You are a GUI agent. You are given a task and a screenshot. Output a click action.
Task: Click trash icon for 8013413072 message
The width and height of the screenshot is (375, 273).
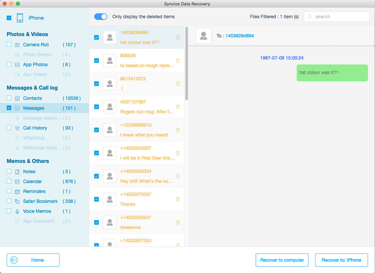178,83
